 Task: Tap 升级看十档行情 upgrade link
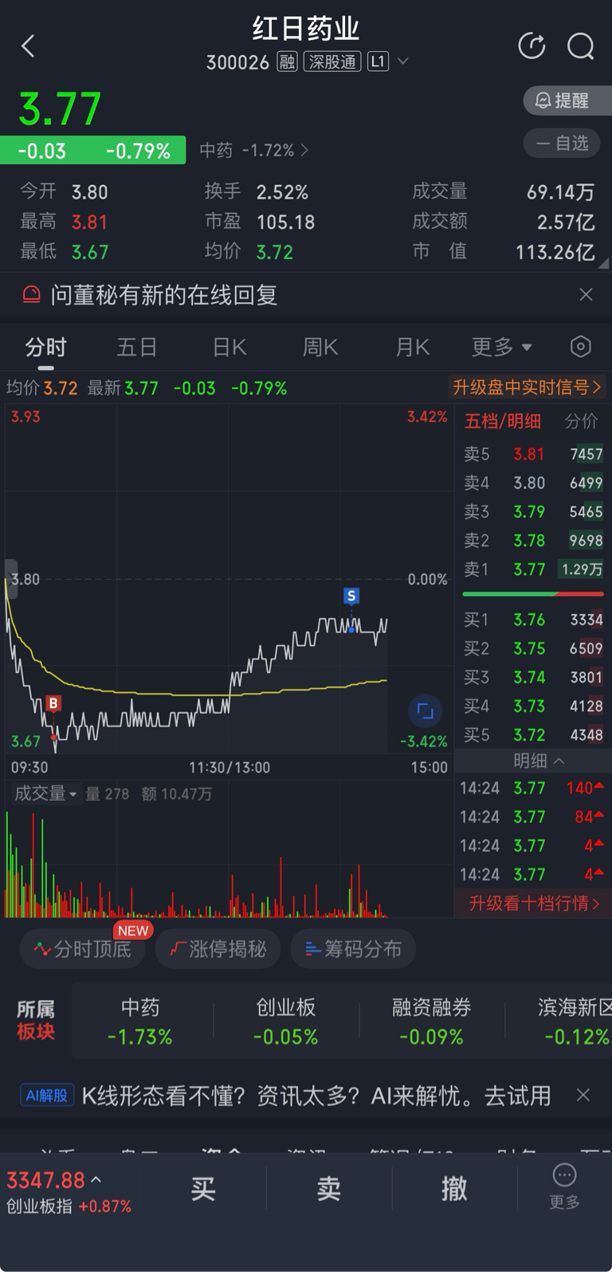(x=534, y=904)
